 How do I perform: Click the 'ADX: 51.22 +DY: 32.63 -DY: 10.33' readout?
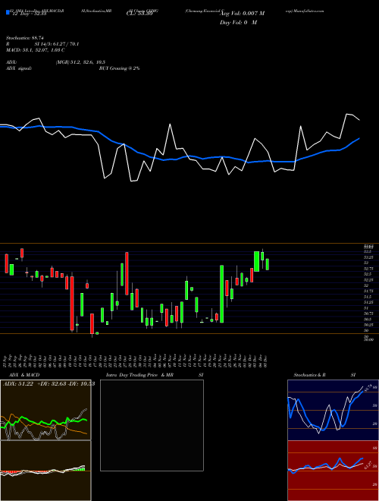point(49,384)
